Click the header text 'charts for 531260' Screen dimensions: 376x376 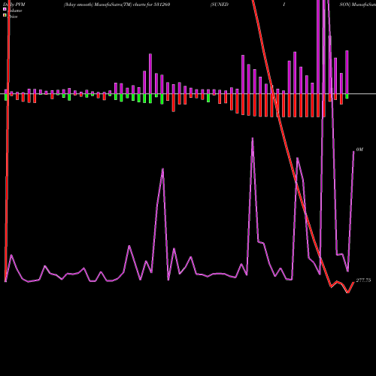(x=151, y=5)
